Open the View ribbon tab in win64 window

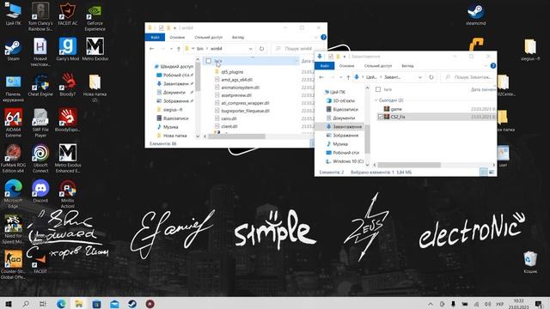click(x=238, y=37)
